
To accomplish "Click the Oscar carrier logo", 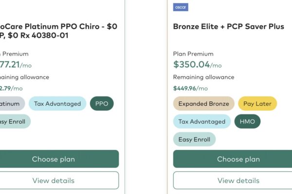I will (x=181, y=7).
